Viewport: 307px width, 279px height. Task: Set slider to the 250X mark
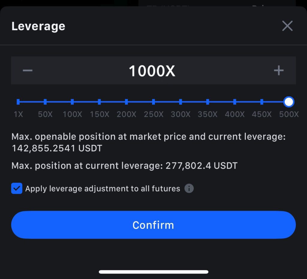coord(153,102)
